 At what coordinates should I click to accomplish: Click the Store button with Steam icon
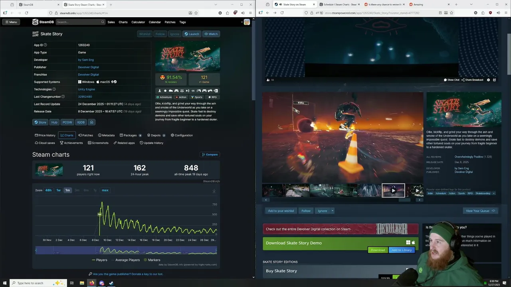tap(40, 122)
